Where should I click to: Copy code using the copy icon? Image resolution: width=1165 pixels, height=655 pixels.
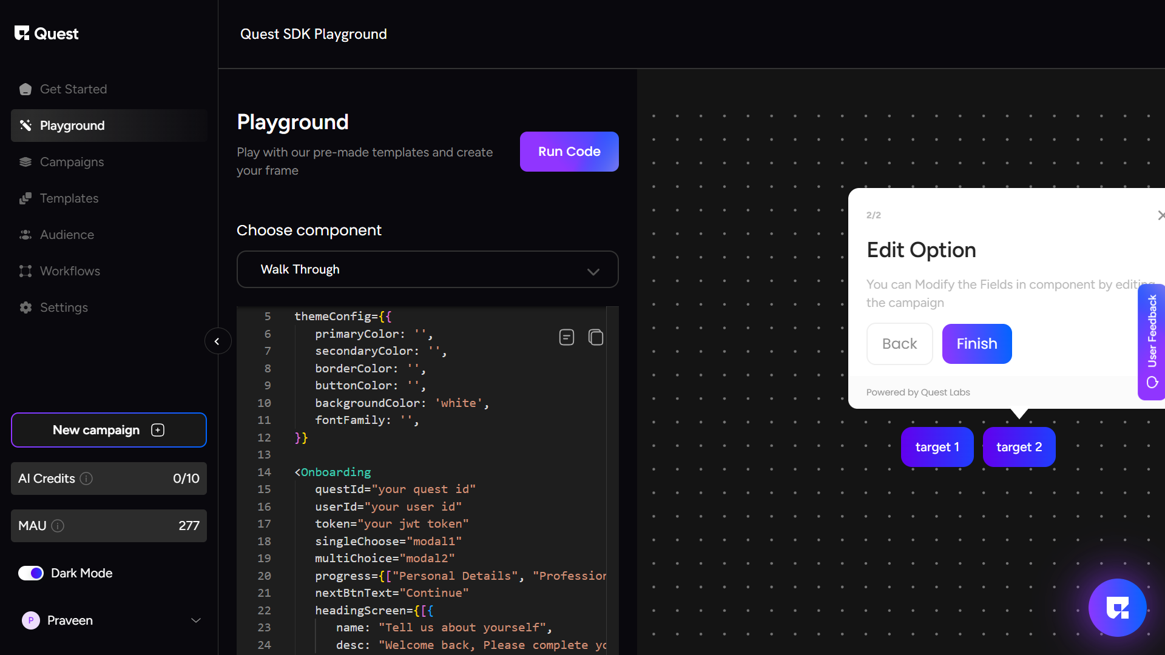click(595, 337)
